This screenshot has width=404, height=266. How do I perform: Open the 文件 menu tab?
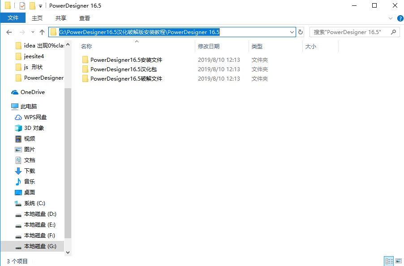(13, 18)
